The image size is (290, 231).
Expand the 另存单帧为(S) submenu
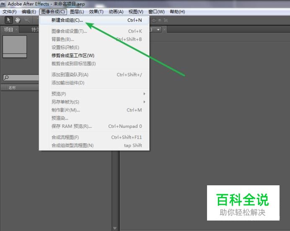(x=94, y=102)
